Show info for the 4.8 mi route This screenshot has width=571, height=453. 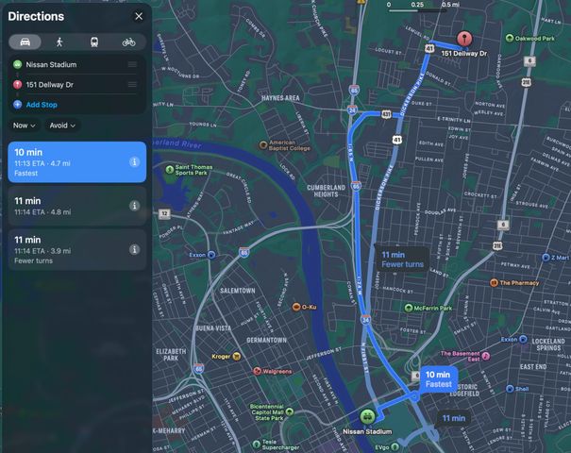click(x=134, y=206)
